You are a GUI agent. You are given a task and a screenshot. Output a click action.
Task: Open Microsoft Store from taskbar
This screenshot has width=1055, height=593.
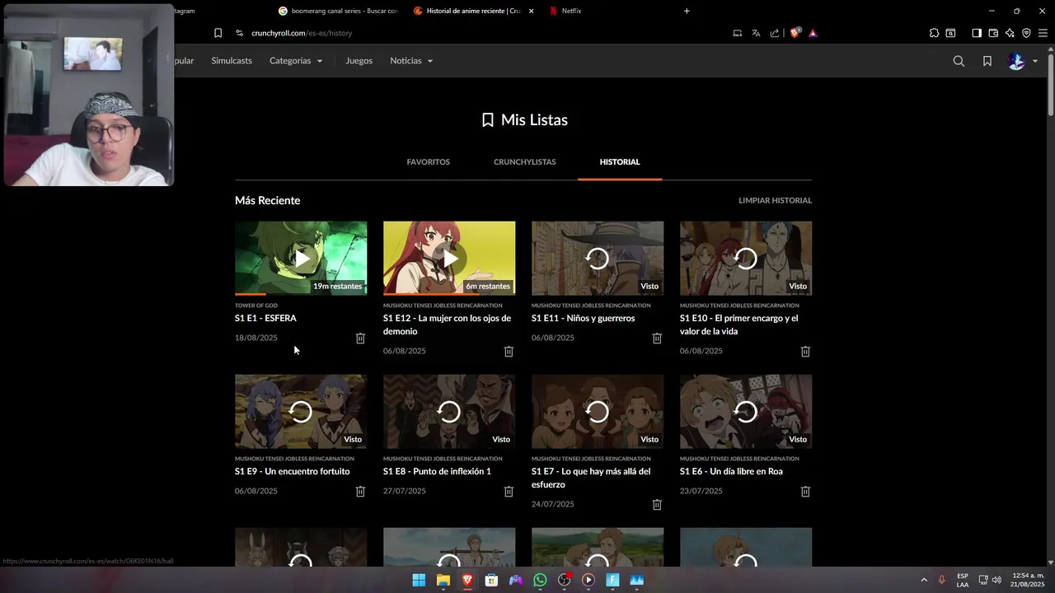pyautogui.click(x=491, y=580)
